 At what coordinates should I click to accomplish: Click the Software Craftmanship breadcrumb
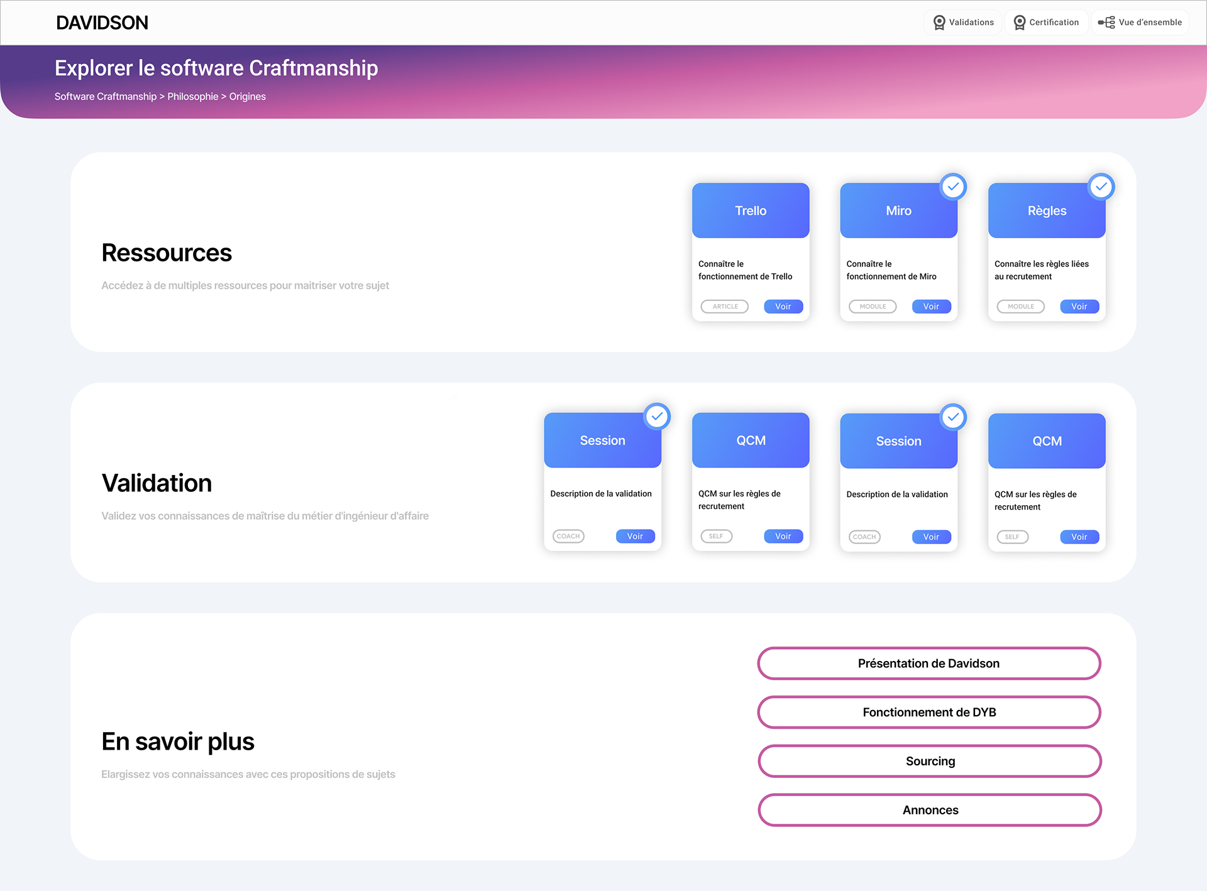[x=105, y=97]
